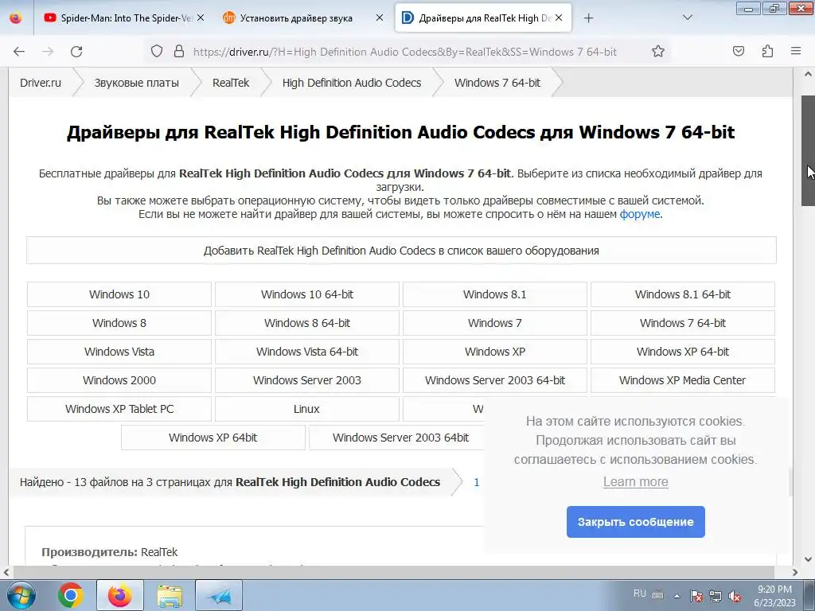The image size is (815, 611).
Task: Open the Telegram taskbar app
Action: click(x=219, y=595)
